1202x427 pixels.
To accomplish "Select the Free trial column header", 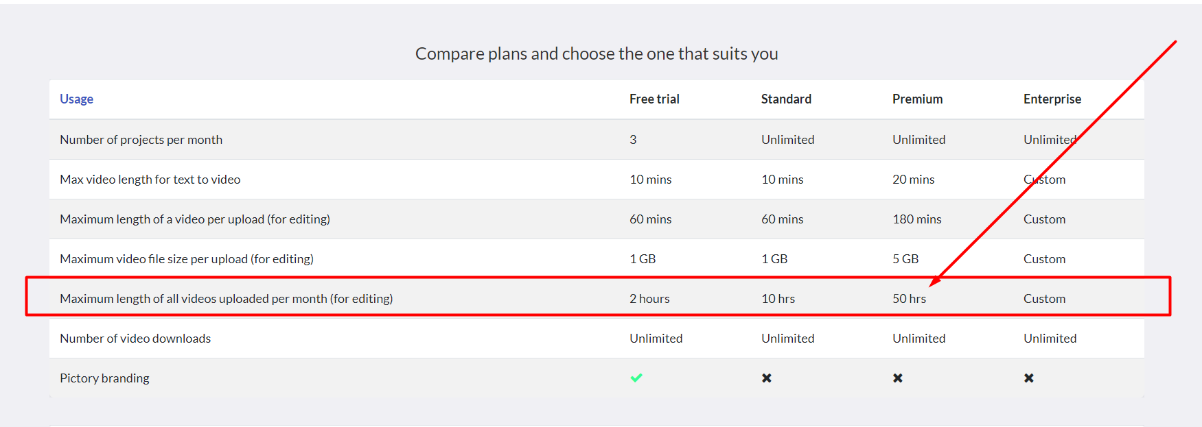I will coord(654,99).
